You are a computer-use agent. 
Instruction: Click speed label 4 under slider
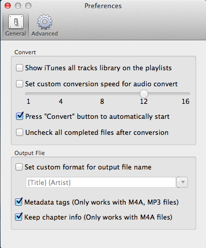(x=61, y=101)
